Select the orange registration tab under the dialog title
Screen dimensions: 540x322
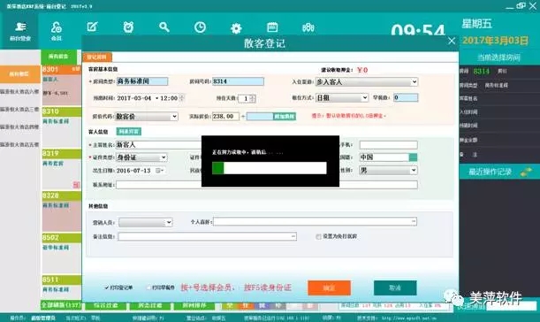point(96,57)
